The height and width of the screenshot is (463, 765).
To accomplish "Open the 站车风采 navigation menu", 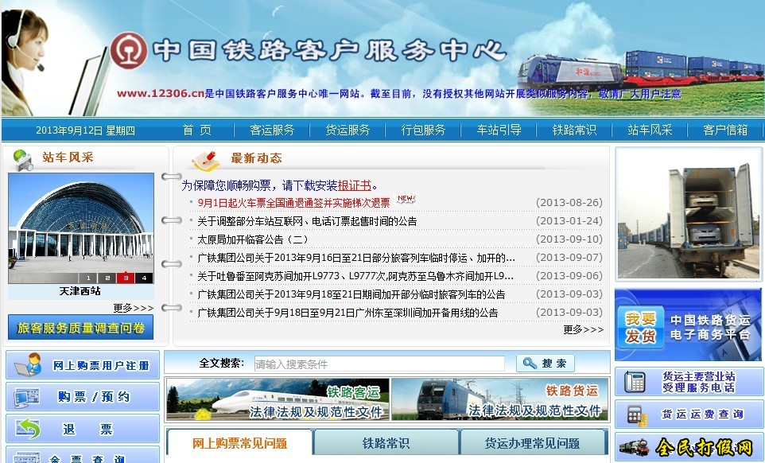I will (x=650, y=130).
